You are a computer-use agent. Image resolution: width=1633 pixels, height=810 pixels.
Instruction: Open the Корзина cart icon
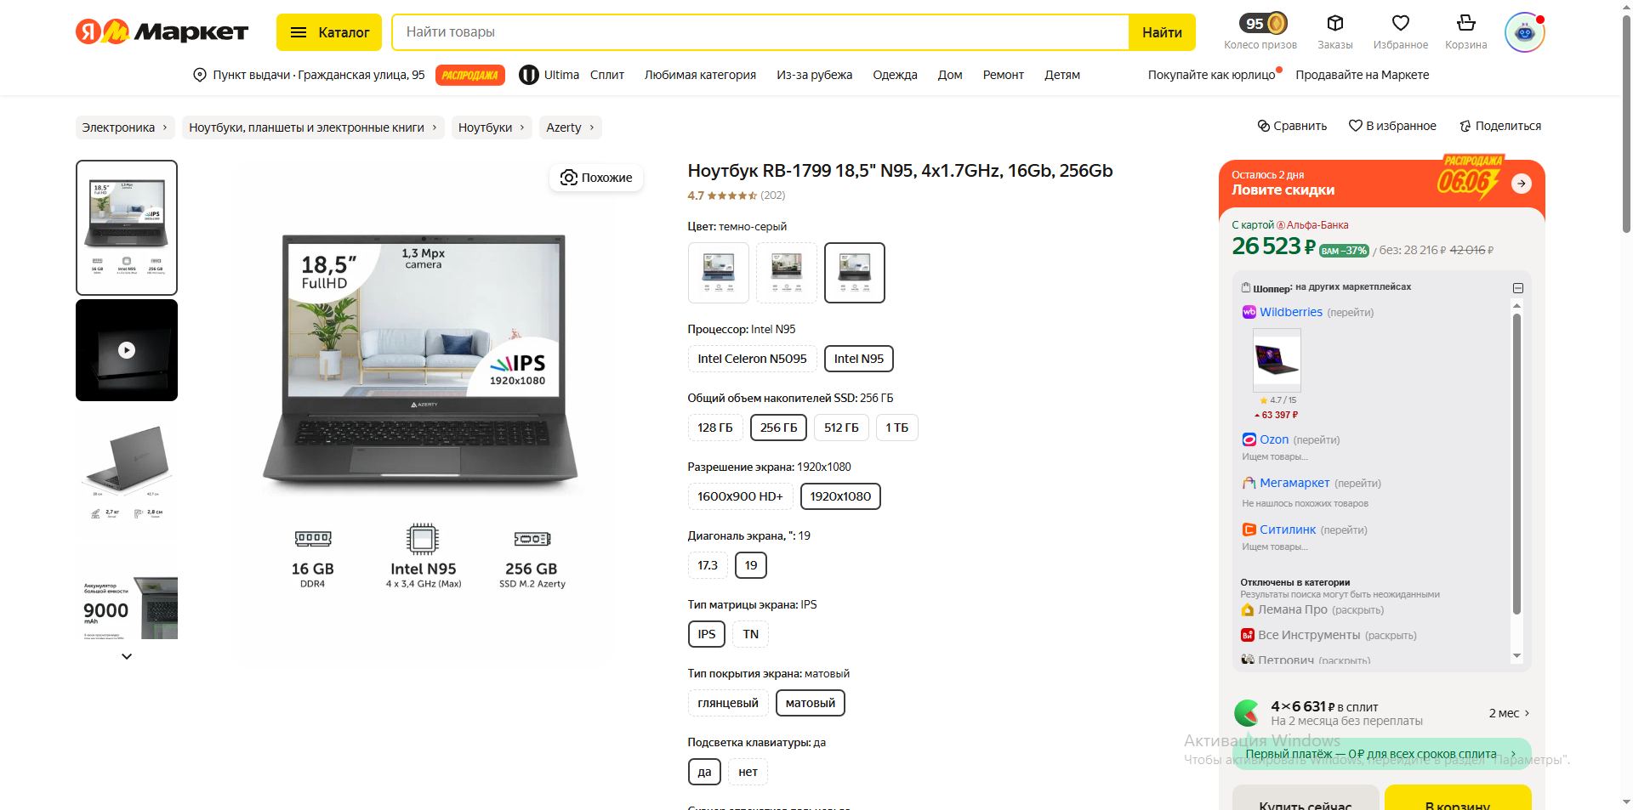(x=1465, y=24)
